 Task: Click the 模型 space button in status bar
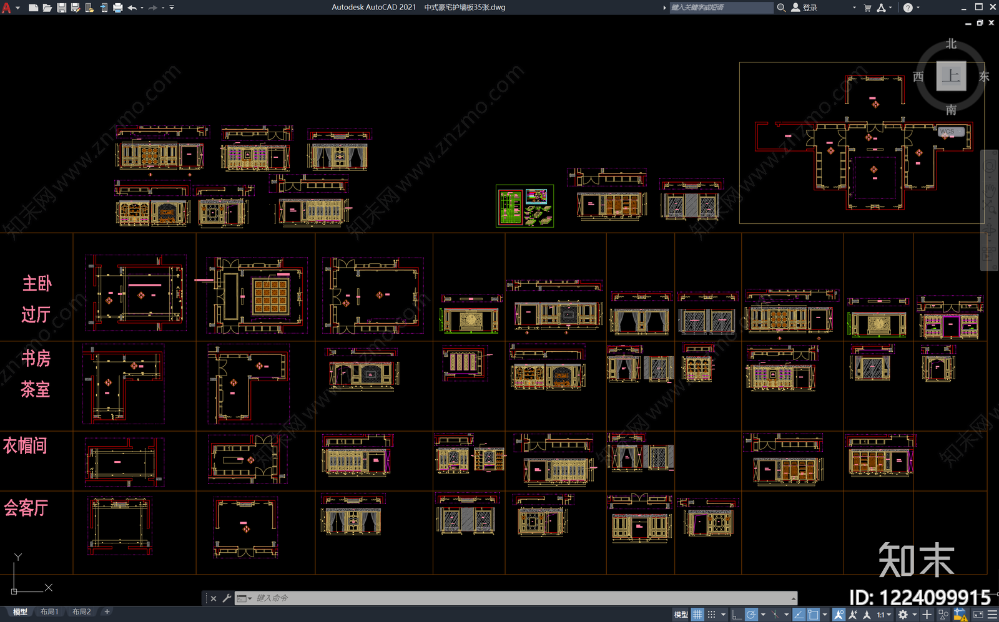(681, 615)
